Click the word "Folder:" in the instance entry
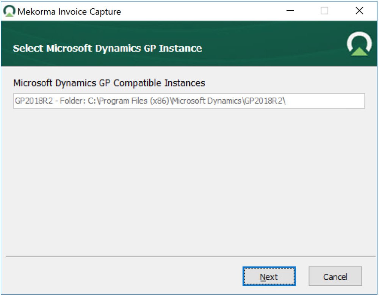 click(x=71, y=101)
